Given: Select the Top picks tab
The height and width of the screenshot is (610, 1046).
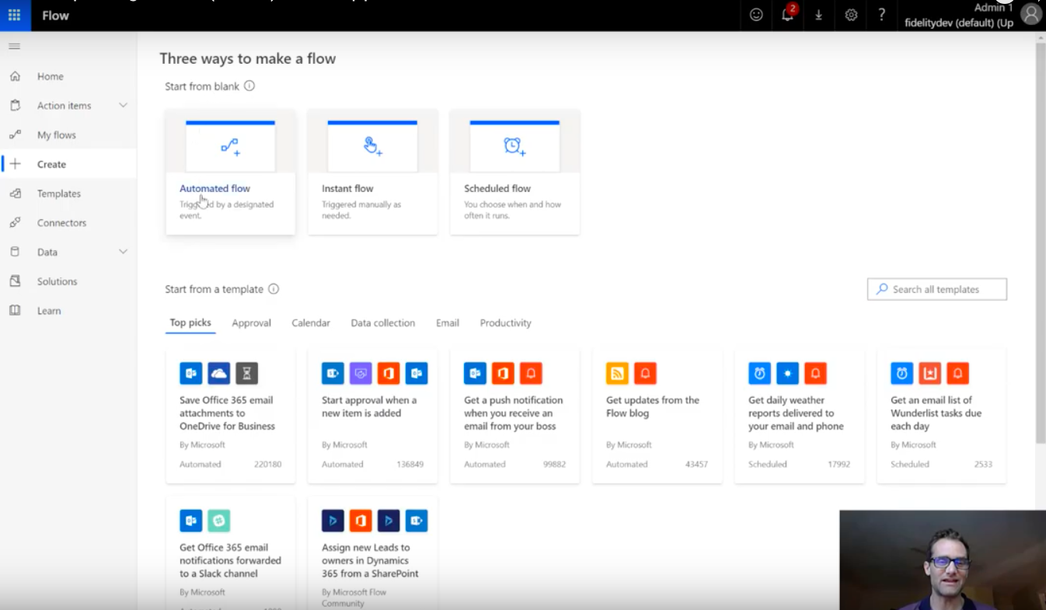Looking at the screenshot, I should pyautogui.click(x=190, y=323).
